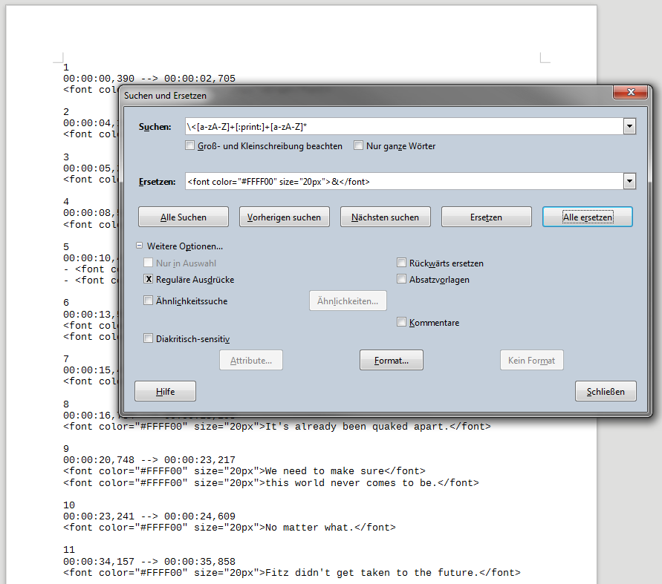662x584 pixels.
Task: Close the Suchen und Ersetzen dialog
Action: click(630, 92)
